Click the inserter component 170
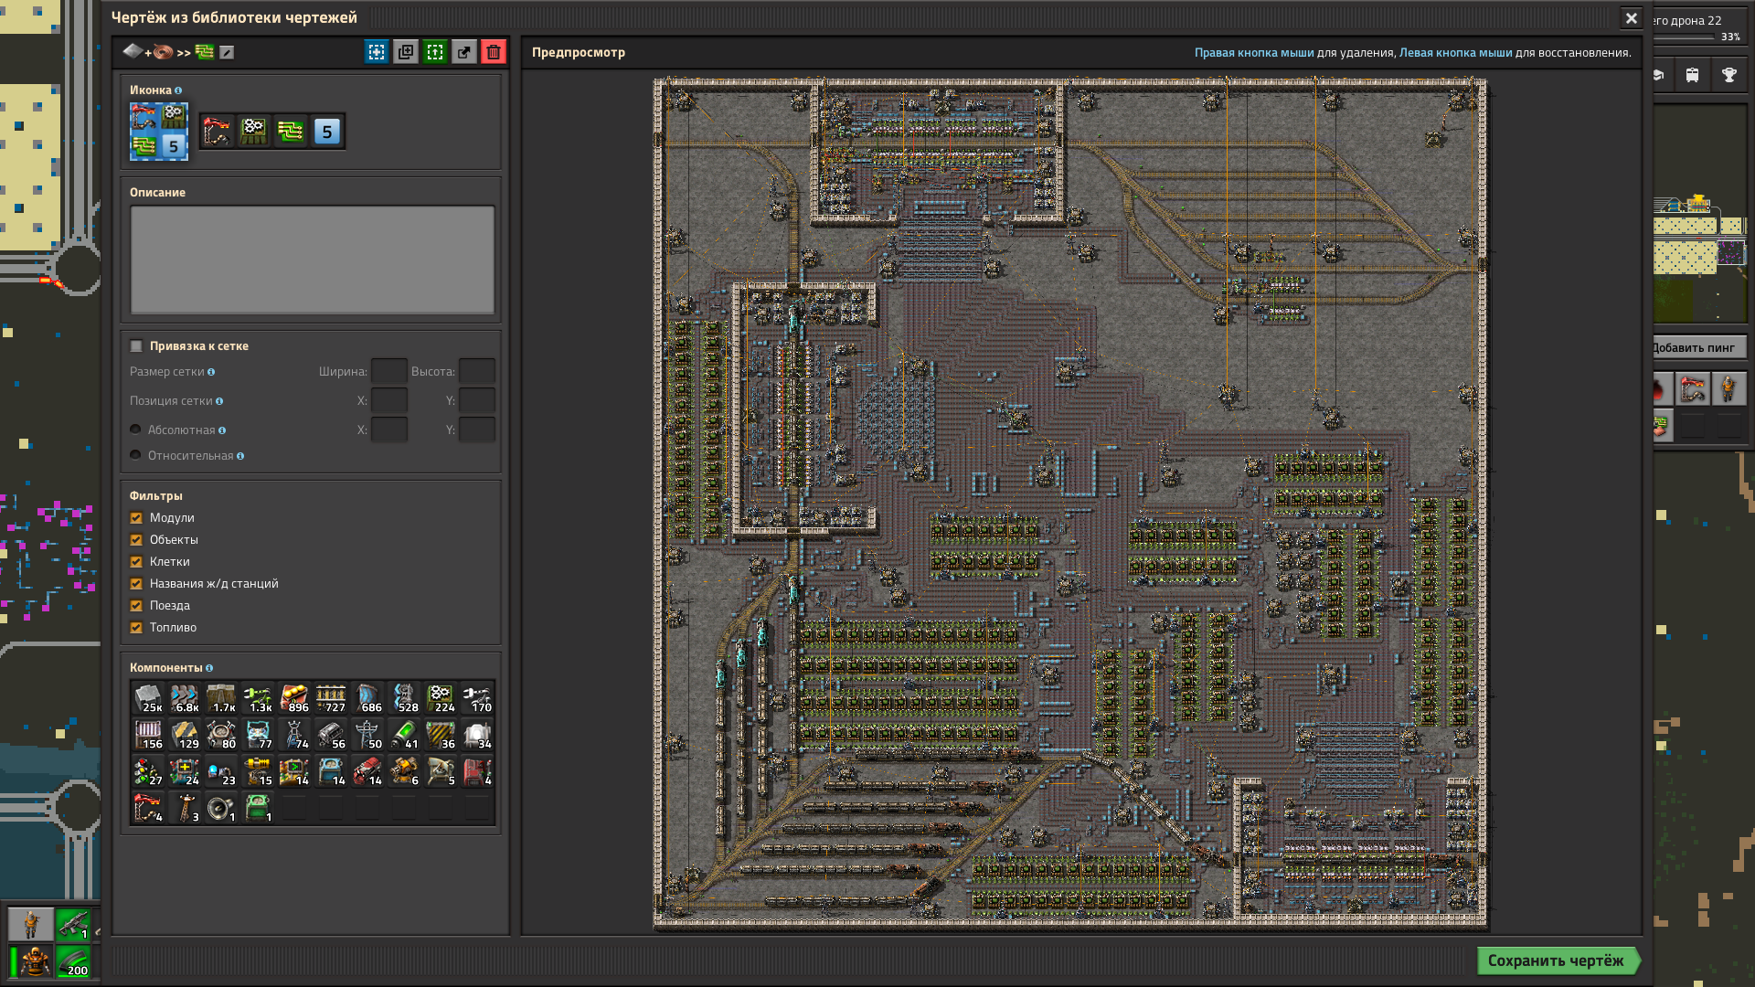Image resolution: width=1755 pixels, height=987 pixels. (x=477, y=698)
